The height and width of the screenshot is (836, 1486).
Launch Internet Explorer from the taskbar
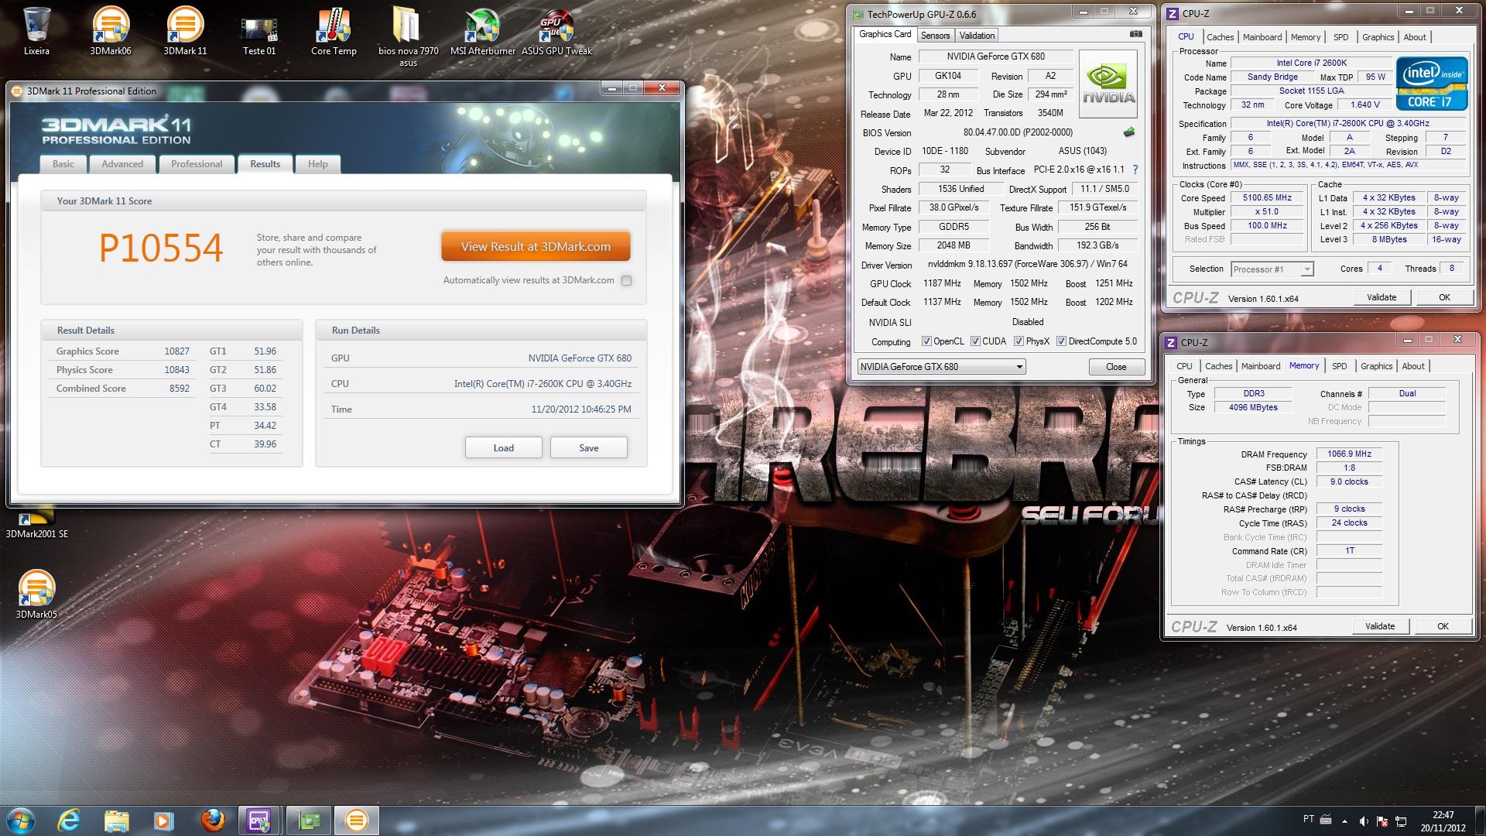point(69,820)
